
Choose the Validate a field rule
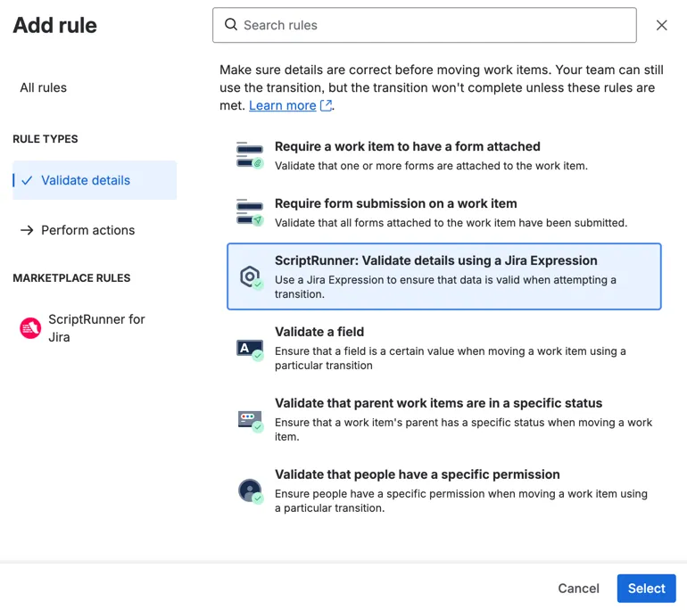pos(443,348)
